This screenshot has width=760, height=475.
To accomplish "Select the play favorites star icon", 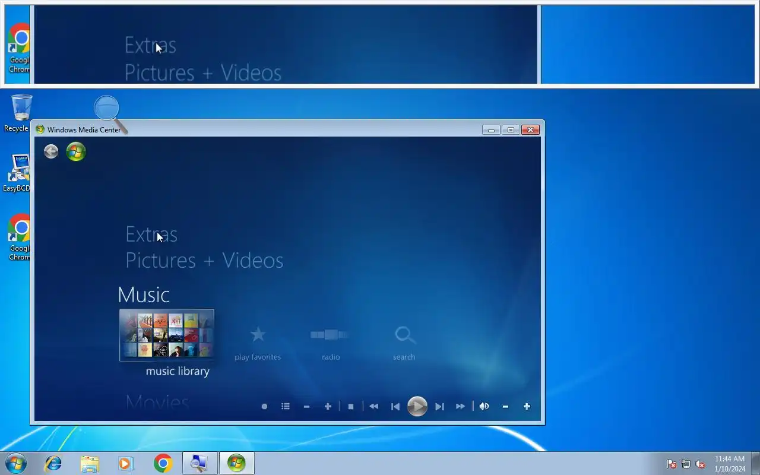I will pos(258,335).
